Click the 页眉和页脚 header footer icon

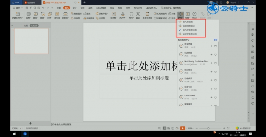pos(147,14)
